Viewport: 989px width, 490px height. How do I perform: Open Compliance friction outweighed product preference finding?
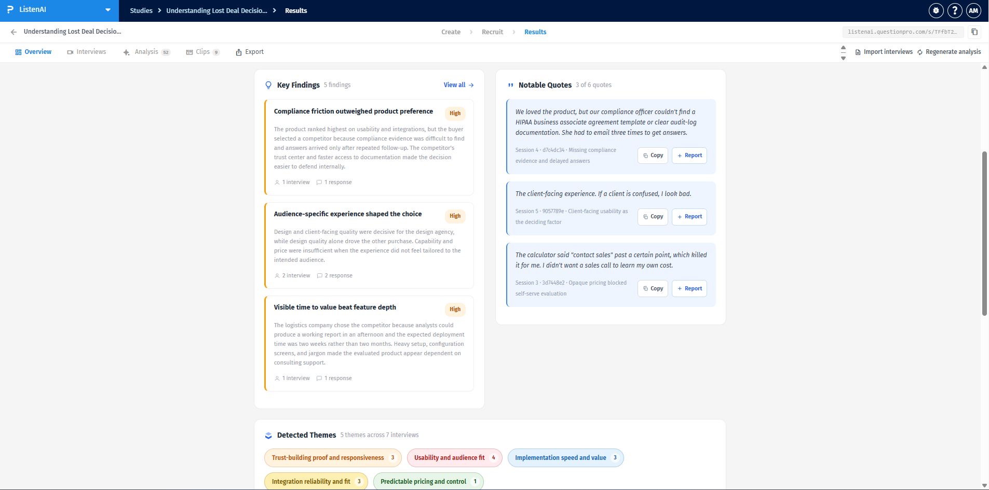[x=369, y=147]
